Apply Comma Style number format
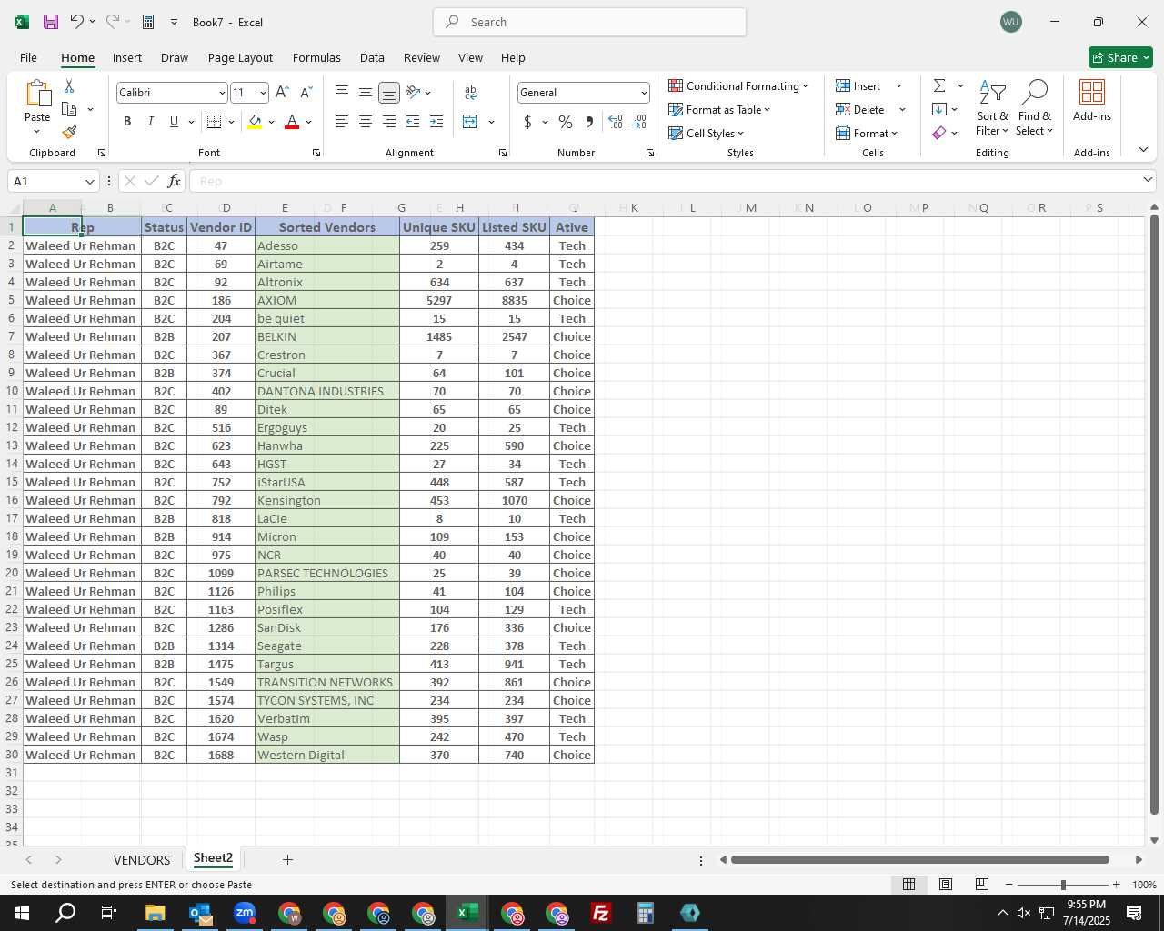The height and width of the screenshot is (931, 1164). click(x=589, y=121)
